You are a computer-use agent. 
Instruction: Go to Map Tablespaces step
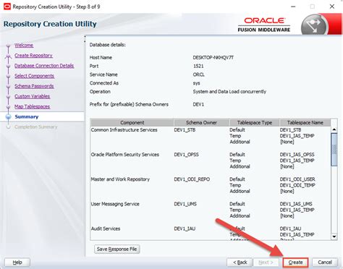coord(32,106)
